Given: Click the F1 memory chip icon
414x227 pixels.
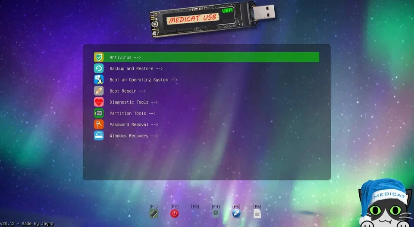Looking at the screenshot, I should point(154,214).
